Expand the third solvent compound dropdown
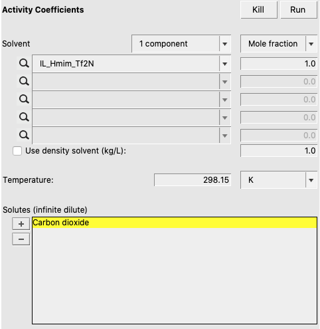The height and width of the screenshot is (329, 320). tap(225, 100)
